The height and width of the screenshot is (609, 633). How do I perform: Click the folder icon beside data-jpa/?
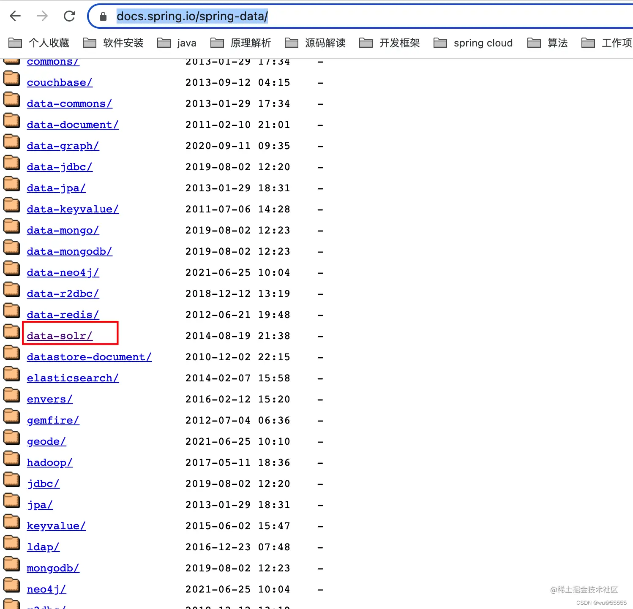tap(12, 184)
